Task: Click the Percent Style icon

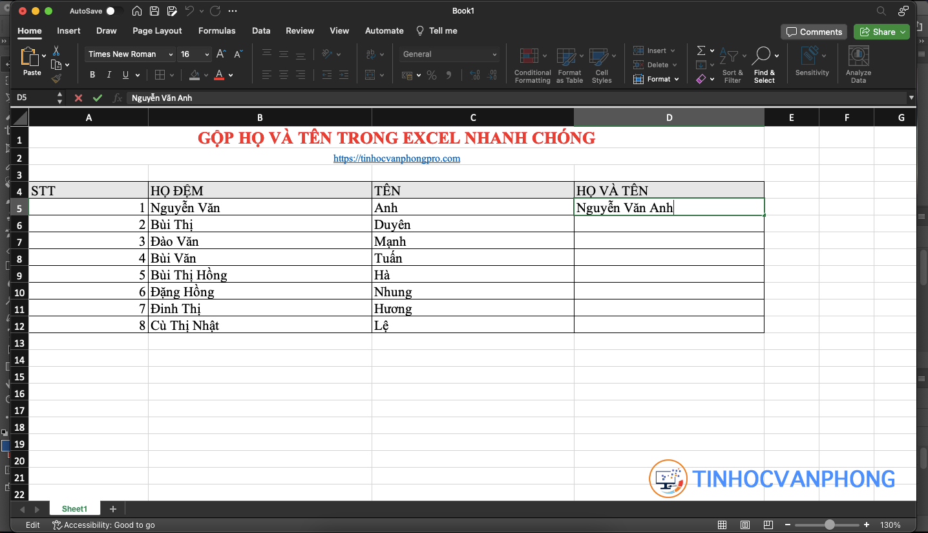Action: 432,76
